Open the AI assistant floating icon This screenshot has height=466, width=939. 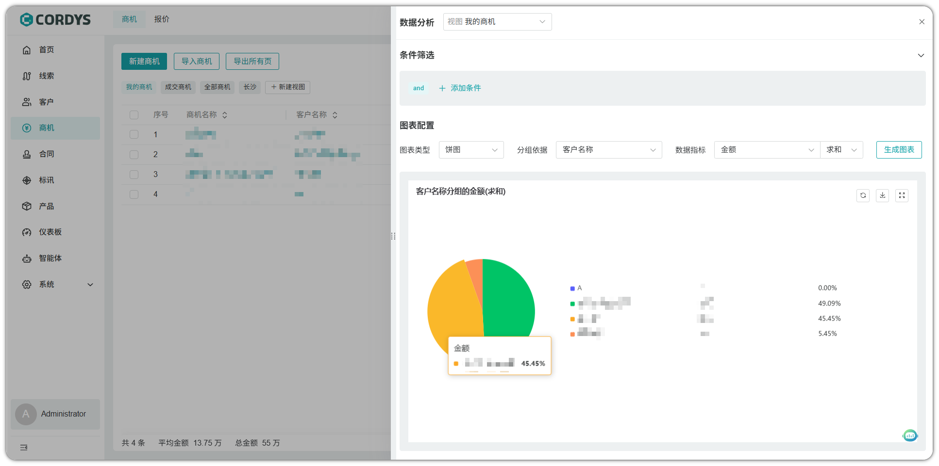910,435
